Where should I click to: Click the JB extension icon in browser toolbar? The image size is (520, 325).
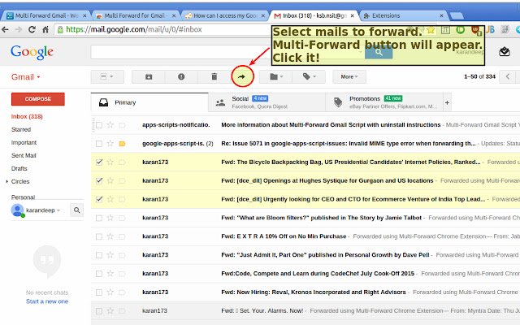point(490,29)
